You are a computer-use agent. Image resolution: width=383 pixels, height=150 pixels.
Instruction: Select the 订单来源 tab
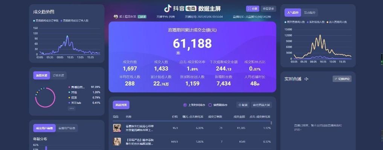[58, 75]
